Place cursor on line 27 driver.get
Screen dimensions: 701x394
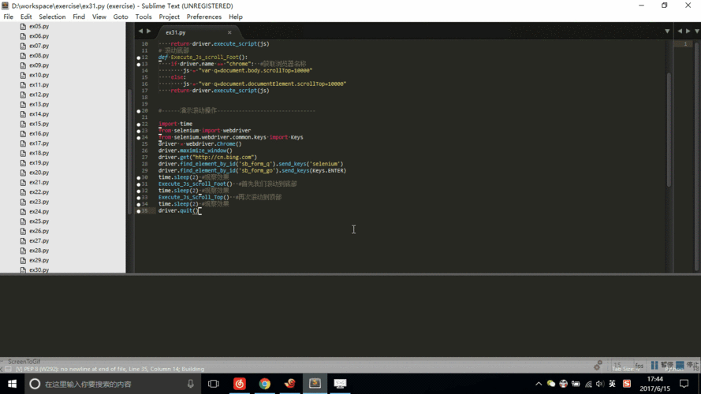pos(207,158)
